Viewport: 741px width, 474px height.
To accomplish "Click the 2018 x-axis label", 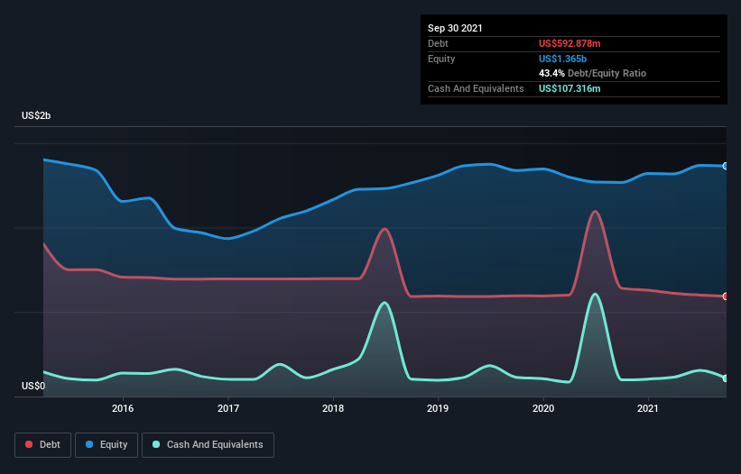I will coord(333,408).
